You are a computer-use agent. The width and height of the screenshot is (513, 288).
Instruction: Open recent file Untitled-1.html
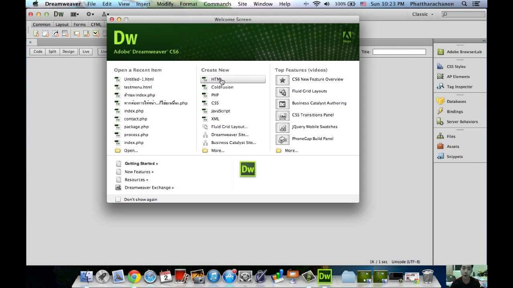139,79
